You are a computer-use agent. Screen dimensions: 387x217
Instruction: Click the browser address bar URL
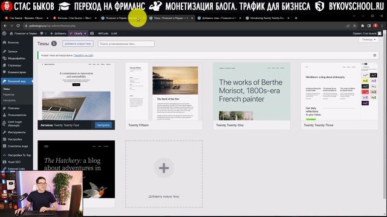(x=53, y=26)
